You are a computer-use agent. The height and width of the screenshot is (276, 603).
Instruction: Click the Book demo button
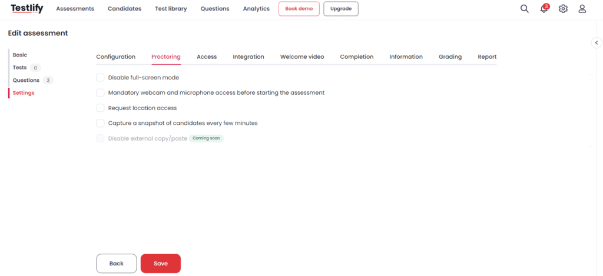point(299,9)
